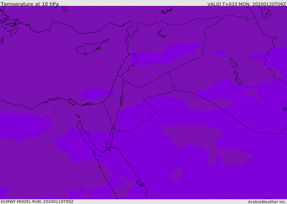
Task: Click the 'ArabiaWeather Inc.' credit text
Action: [267, 202]
